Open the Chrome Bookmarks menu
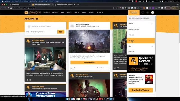The height and width of the screenshot is (101, 180). [33, 1]
